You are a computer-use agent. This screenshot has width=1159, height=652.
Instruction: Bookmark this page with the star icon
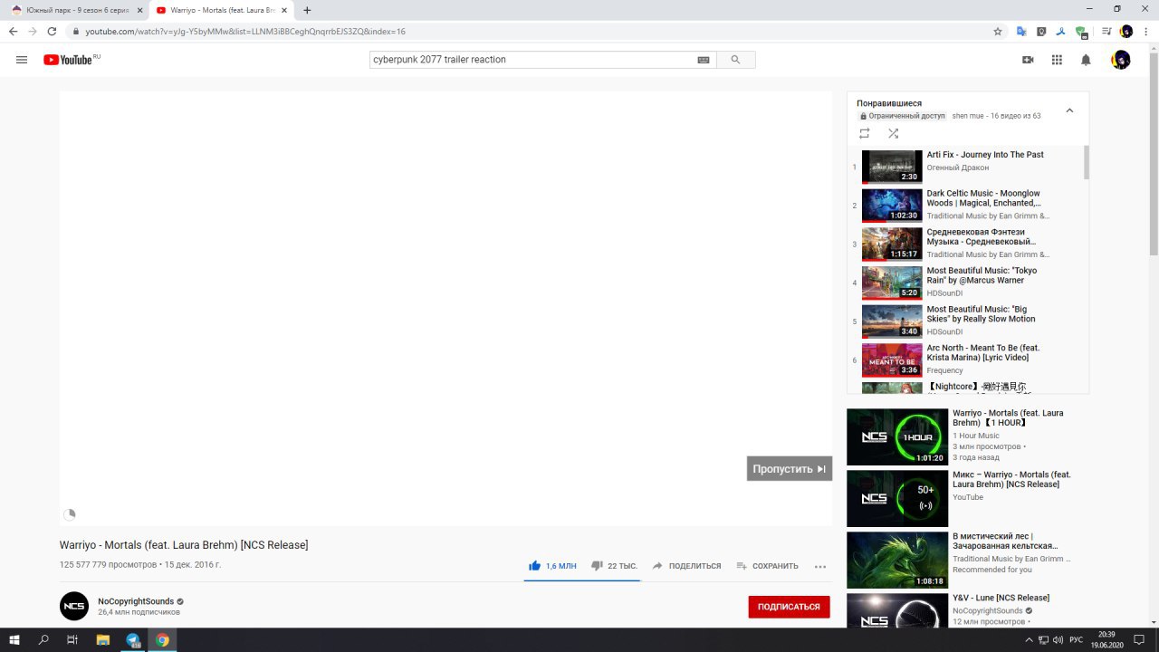click(998, 31)
